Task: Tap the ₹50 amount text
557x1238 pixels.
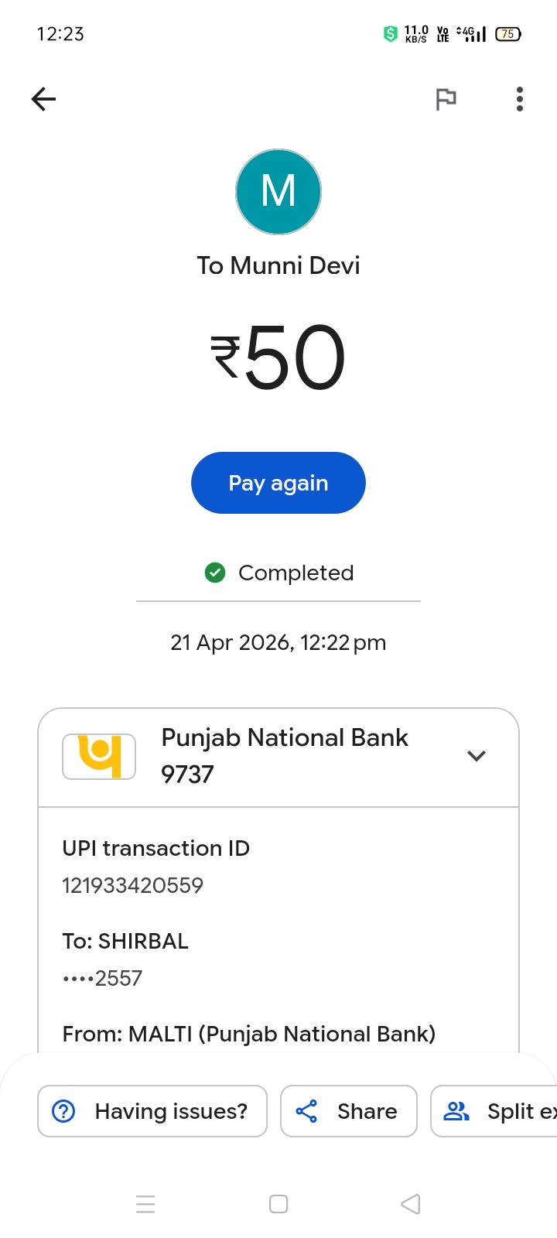Action: (278, 357)
